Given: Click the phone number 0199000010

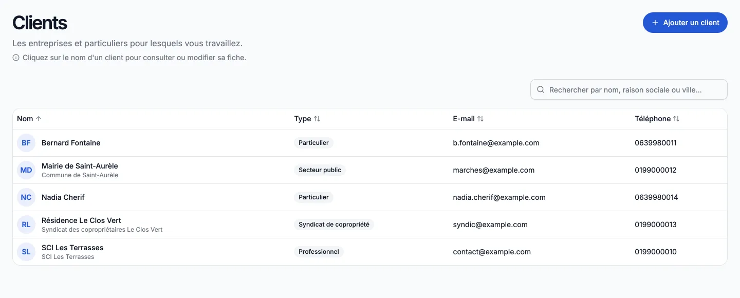Looking at the screenshot, I should (x=656, y=252).
